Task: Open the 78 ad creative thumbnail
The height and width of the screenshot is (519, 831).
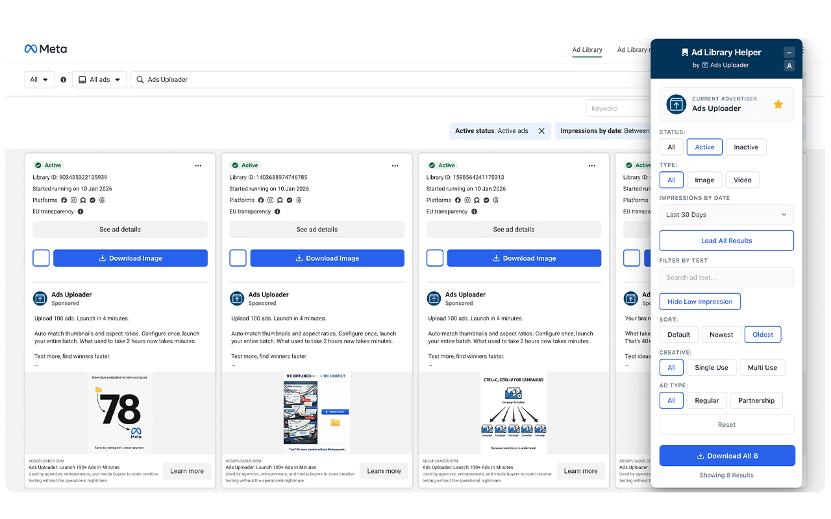Action: (120, 413)
